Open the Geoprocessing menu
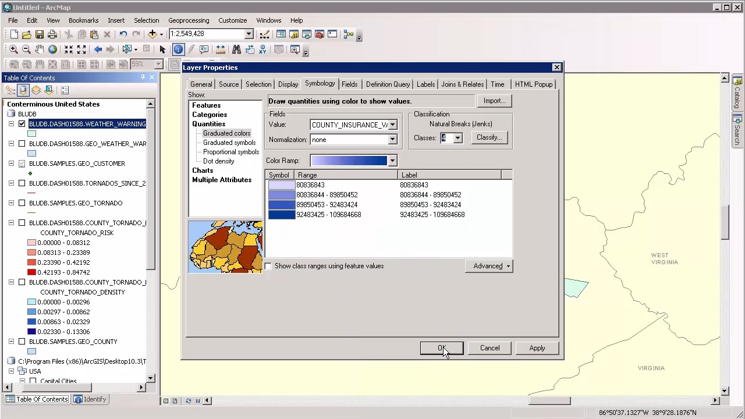Viewport: 745px width, 419px height. point(189,20)
